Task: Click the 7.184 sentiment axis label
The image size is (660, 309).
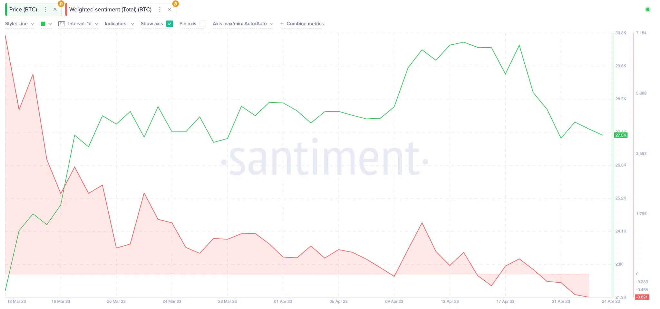Action: (x=641, y=33)
